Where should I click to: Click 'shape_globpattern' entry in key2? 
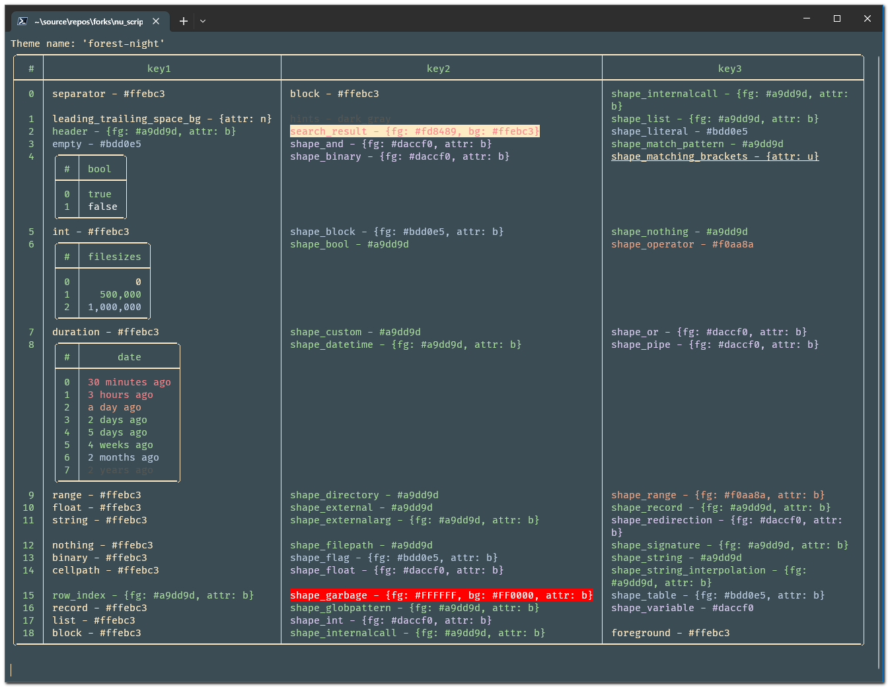tap(415, 608)
